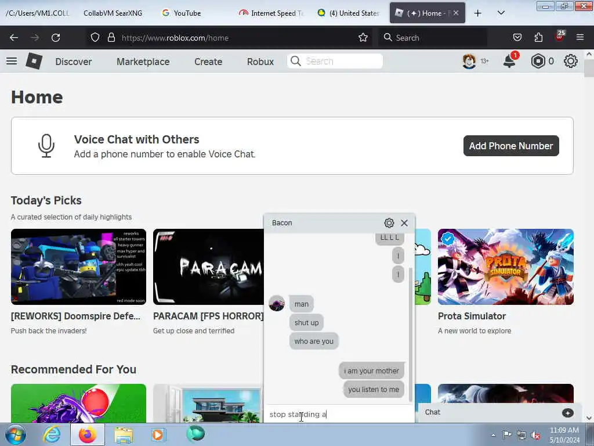Switch to the United States tab
Screen dimensions: 594x446
(x=349, y=13)
